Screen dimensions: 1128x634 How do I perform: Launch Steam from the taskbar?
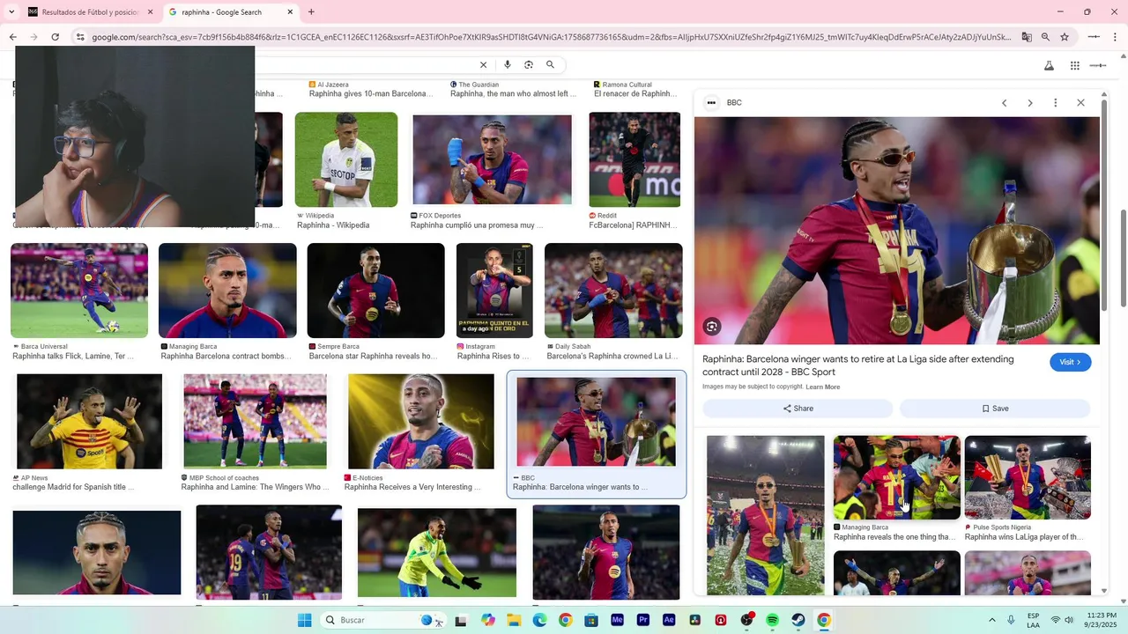pos(798,620)
